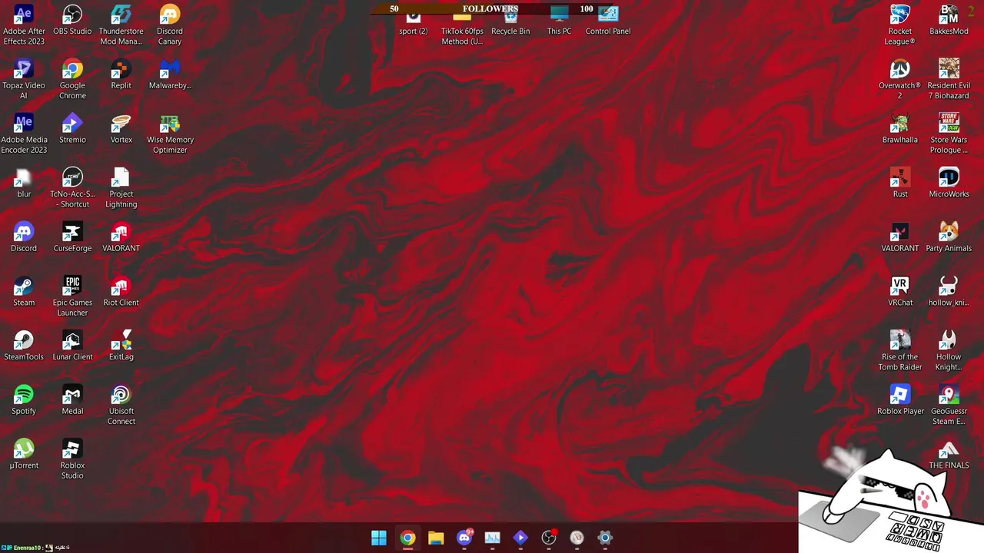Select the Roblox Player desktop shortcut

pos(900,399)
